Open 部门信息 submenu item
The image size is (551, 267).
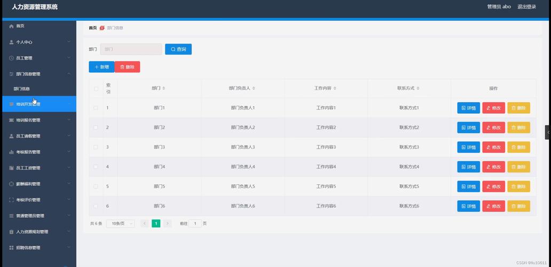pos(22,89)
